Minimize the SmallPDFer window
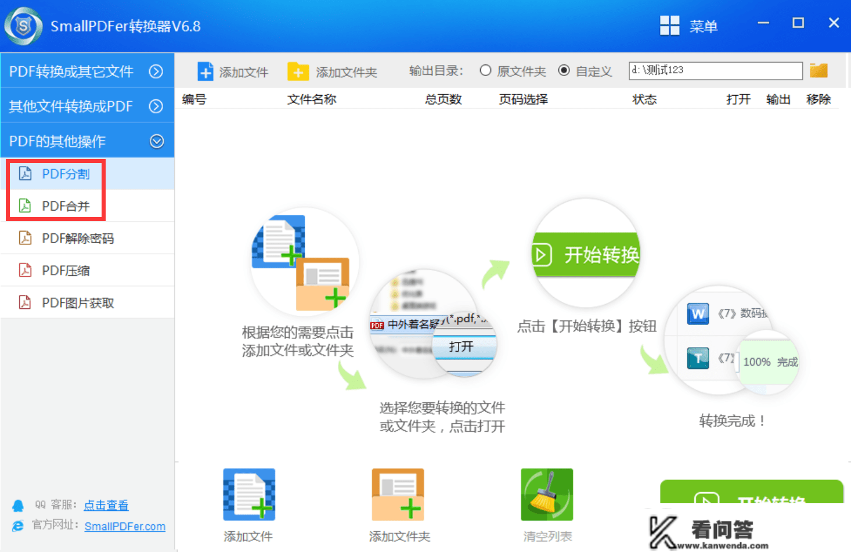Screen dimensions: 851x552 763,23
